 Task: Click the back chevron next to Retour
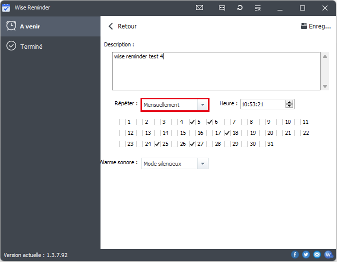pos(110,26)
